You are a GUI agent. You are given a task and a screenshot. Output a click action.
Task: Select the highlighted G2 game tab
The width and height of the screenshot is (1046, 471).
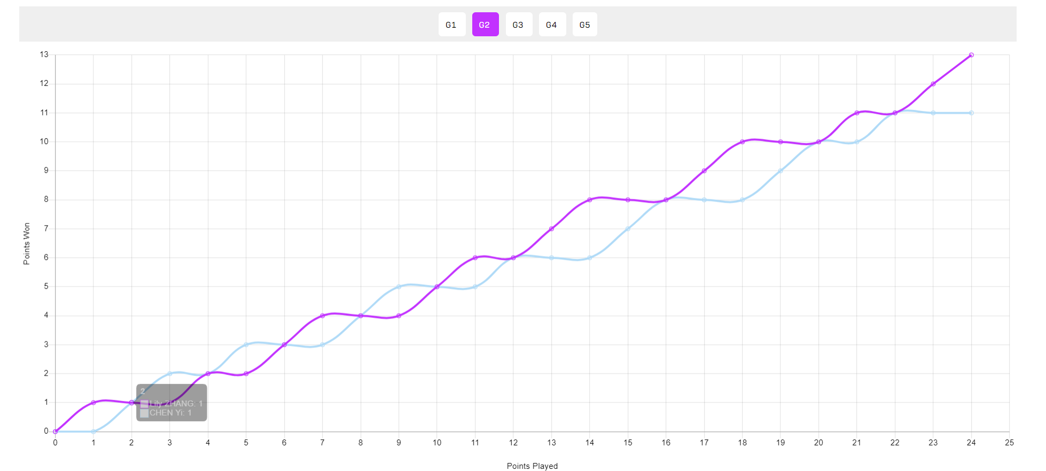485,25
